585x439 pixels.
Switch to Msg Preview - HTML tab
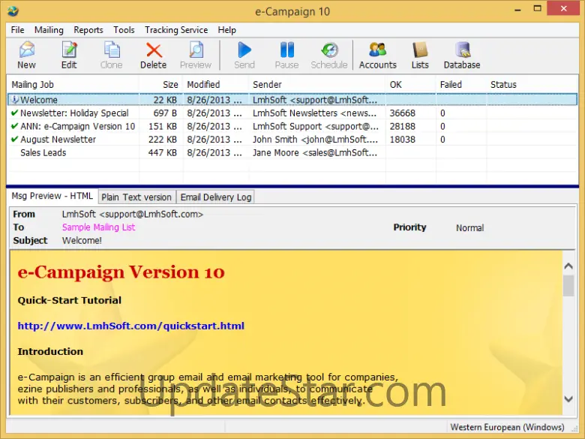point(52,196)
